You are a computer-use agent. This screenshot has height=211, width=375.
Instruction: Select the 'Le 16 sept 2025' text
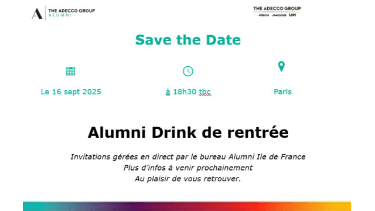71,91
